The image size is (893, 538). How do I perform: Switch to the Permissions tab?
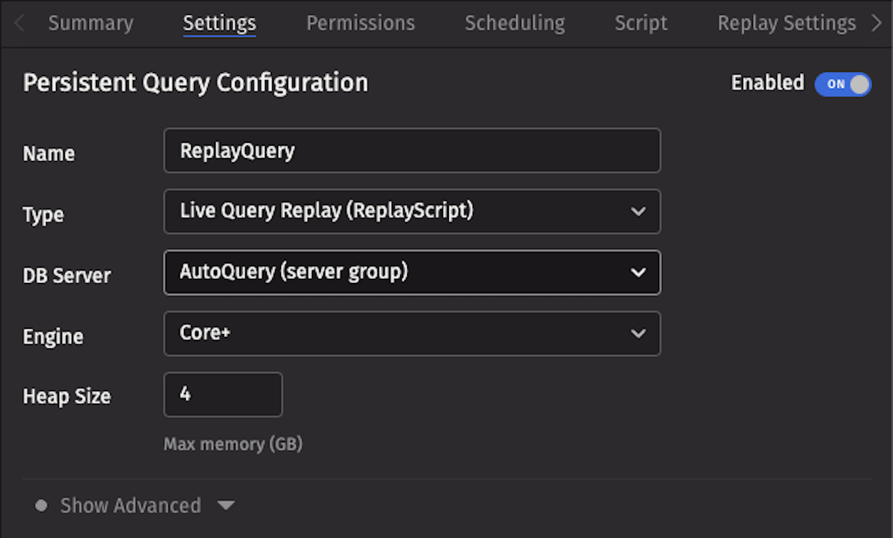click(x=360, y=23)
